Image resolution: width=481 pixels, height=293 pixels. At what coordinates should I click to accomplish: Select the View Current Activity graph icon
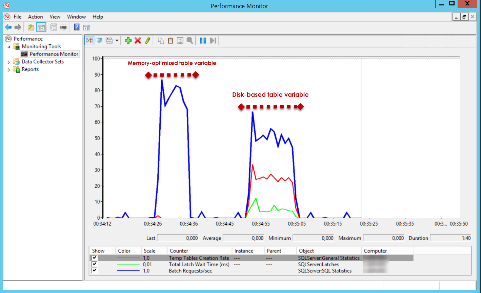click(89, 41)
